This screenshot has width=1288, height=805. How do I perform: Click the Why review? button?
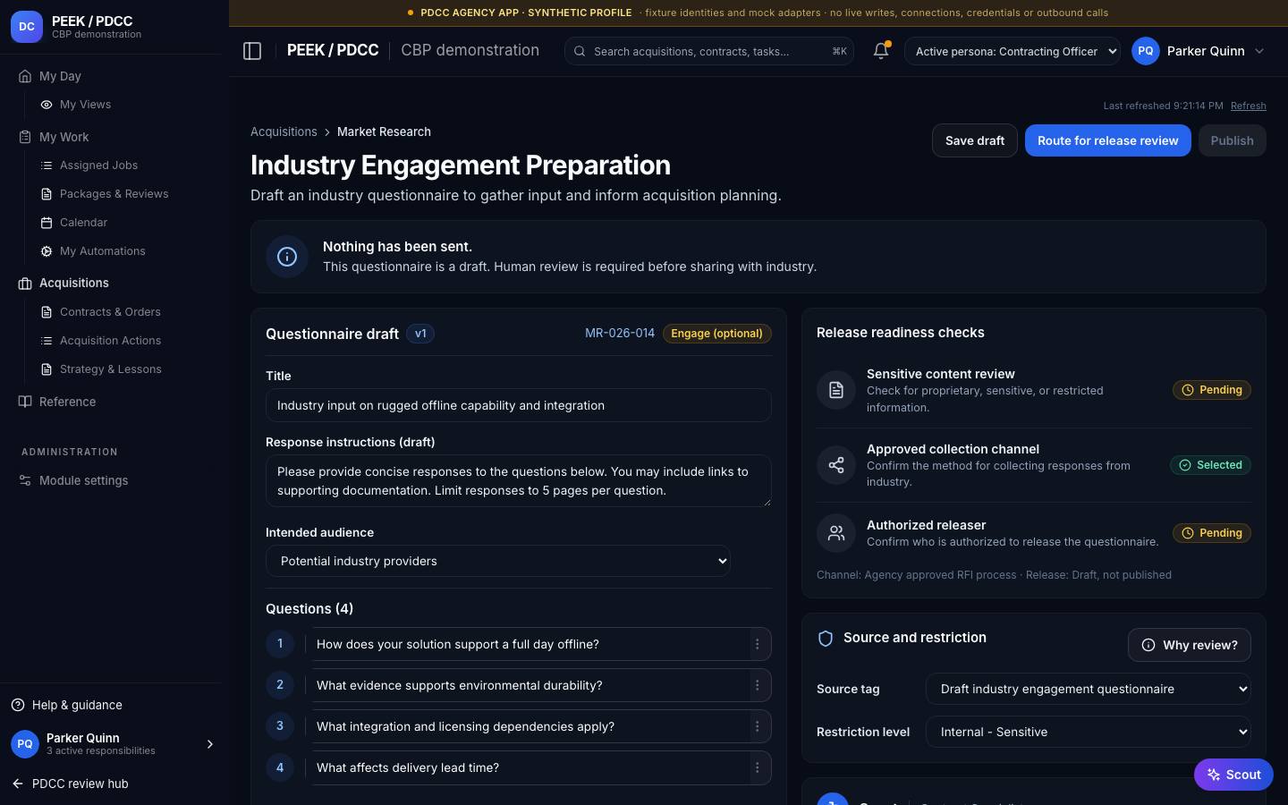coord(1190,645)
